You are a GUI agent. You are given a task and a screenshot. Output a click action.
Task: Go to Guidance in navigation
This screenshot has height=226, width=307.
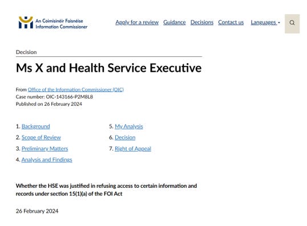(x=175, y=22)
